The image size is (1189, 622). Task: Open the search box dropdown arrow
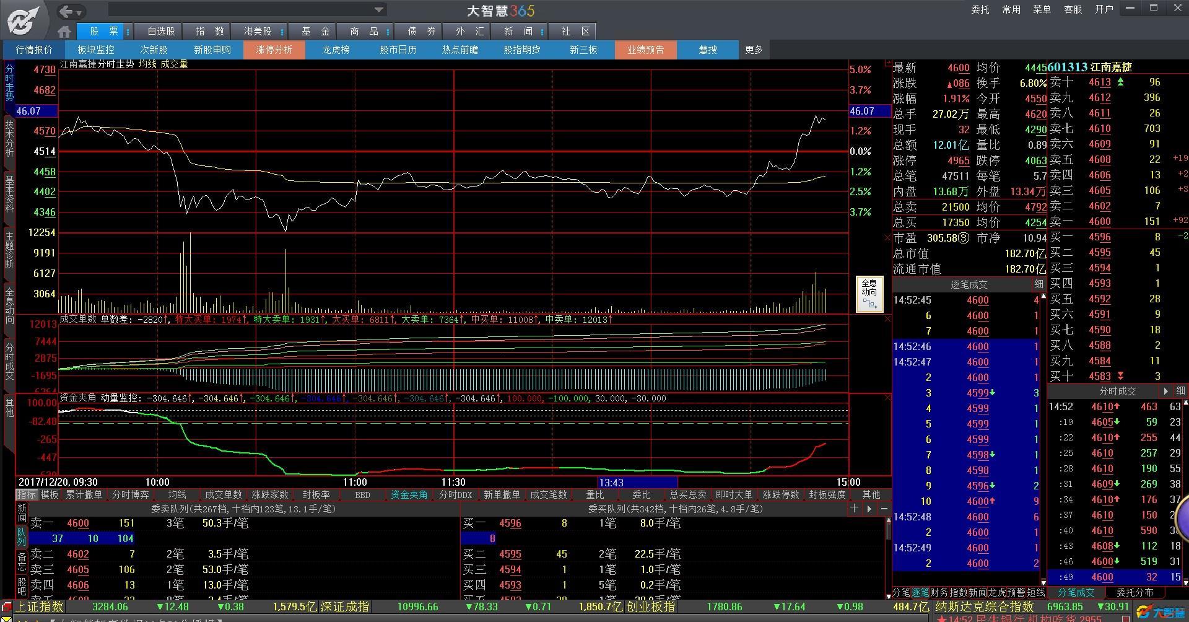[x=379, y=10]
